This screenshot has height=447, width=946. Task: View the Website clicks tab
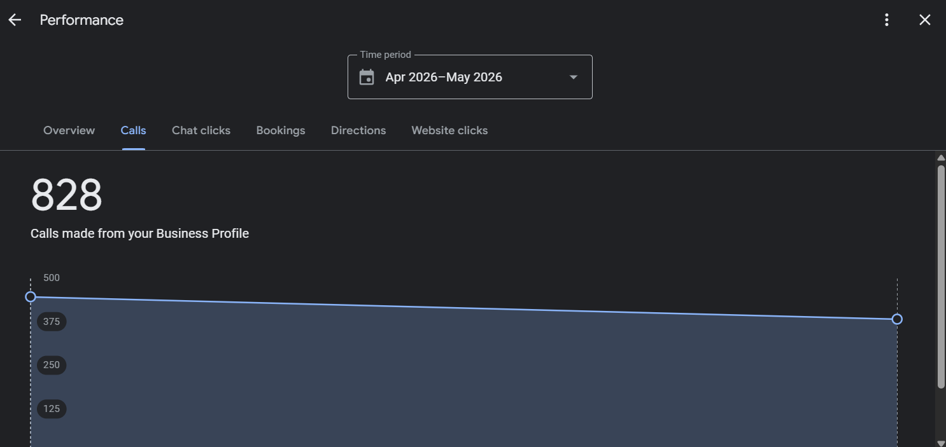(449, 130)
